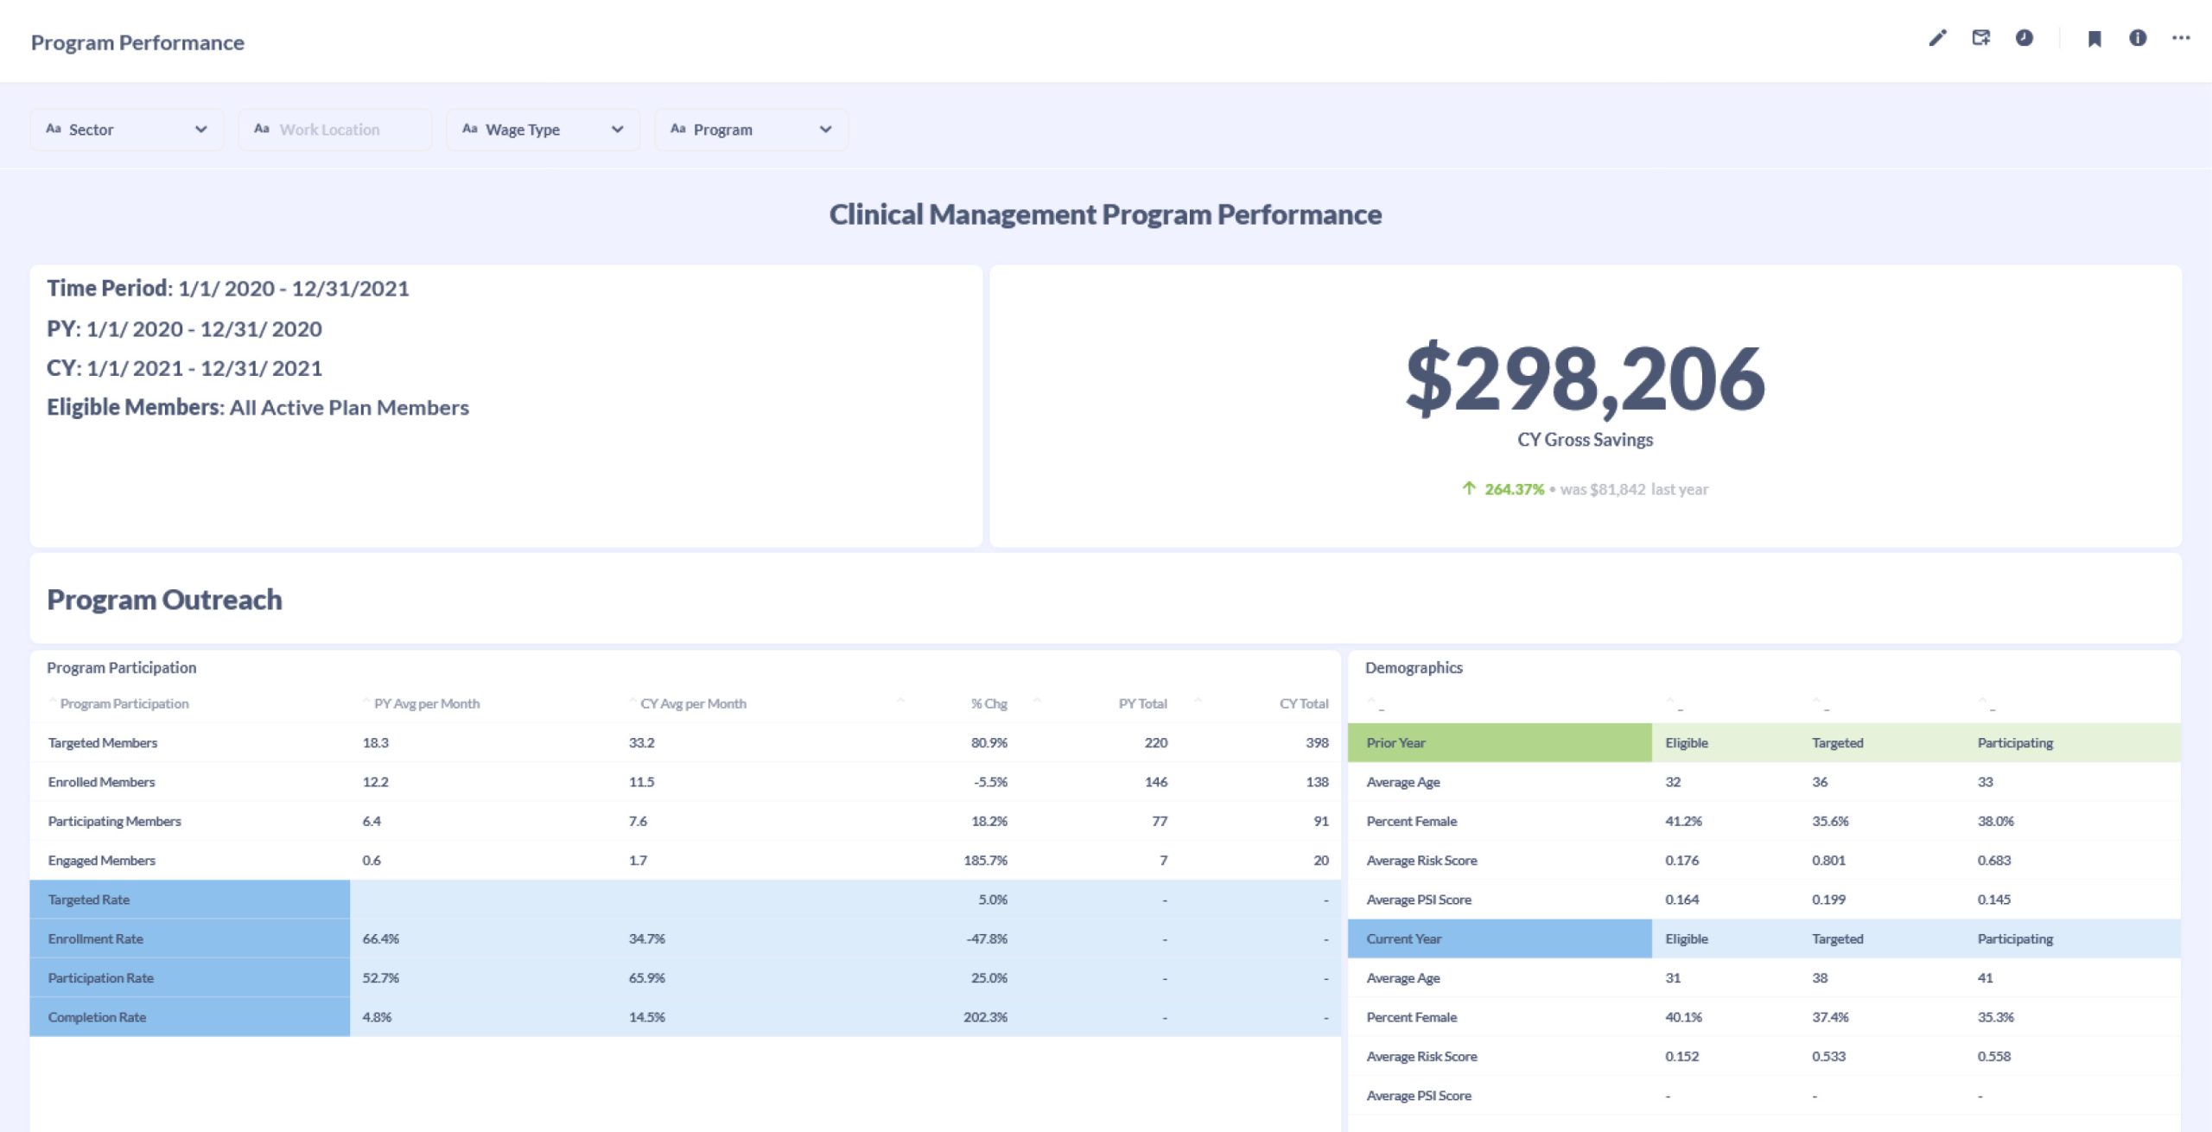
Task: Click Current Year Percent Female label
Action: (1412, 1017)
